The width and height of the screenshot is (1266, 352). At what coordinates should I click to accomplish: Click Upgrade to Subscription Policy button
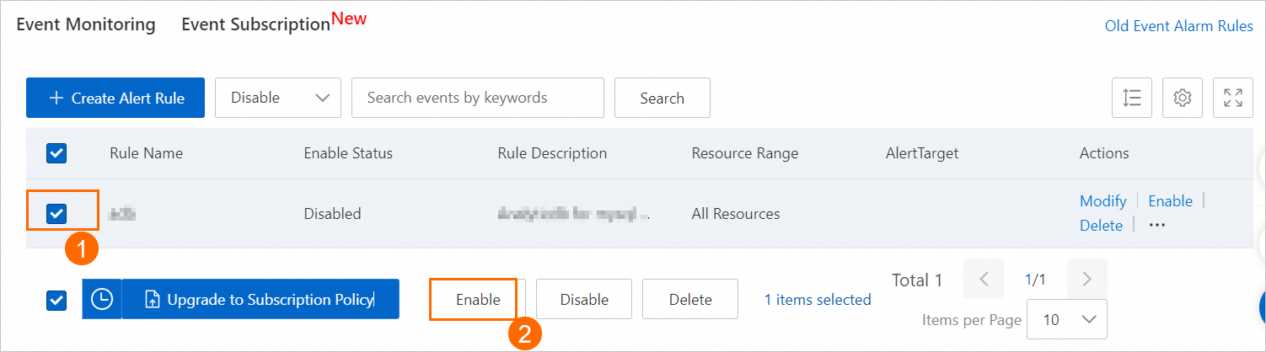pos(260,299)
